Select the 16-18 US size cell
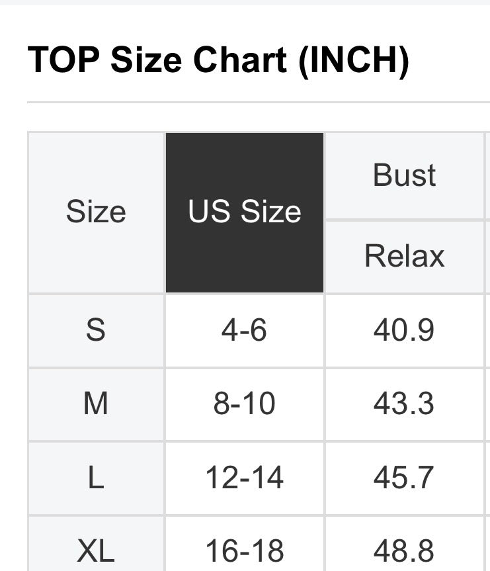The image size is (490, 571). point(245,550)
